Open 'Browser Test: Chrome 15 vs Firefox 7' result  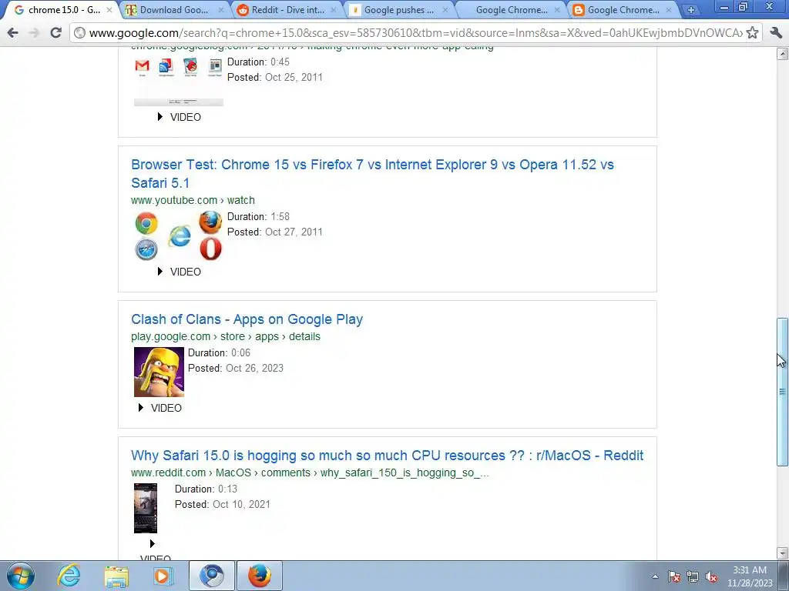[372, 173]
